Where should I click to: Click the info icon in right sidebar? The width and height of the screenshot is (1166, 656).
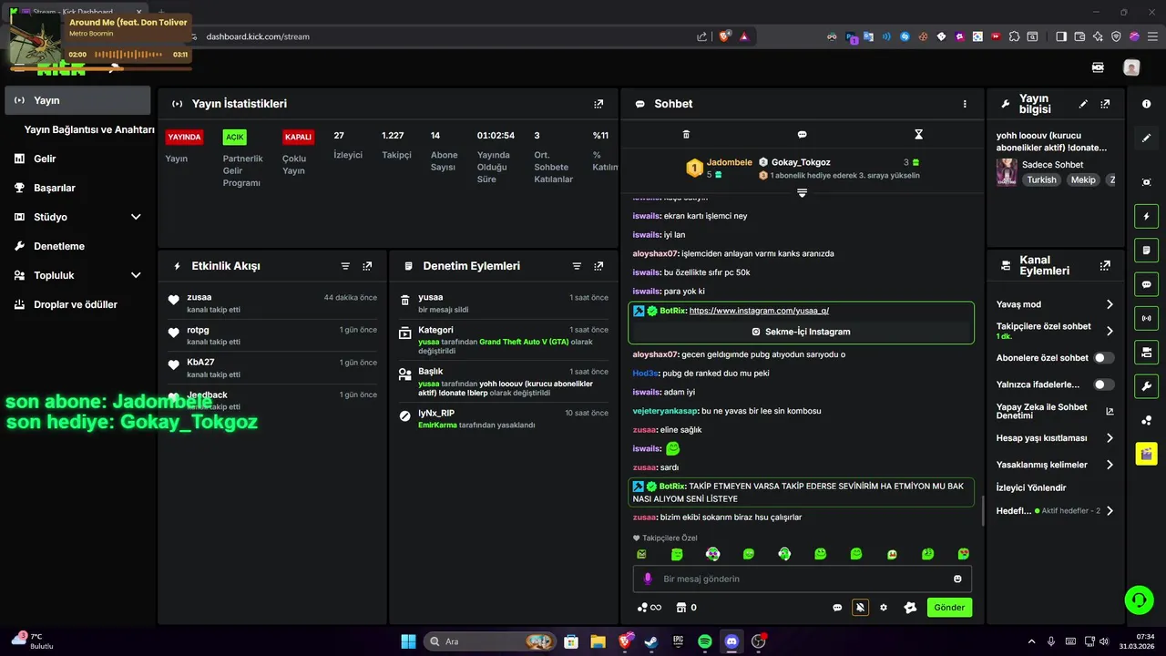point(1146,104)
